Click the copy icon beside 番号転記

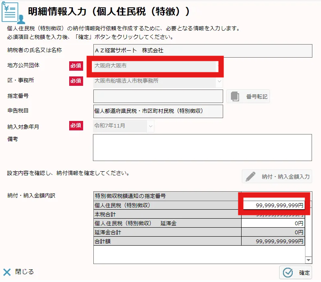[x=235, y=96]
